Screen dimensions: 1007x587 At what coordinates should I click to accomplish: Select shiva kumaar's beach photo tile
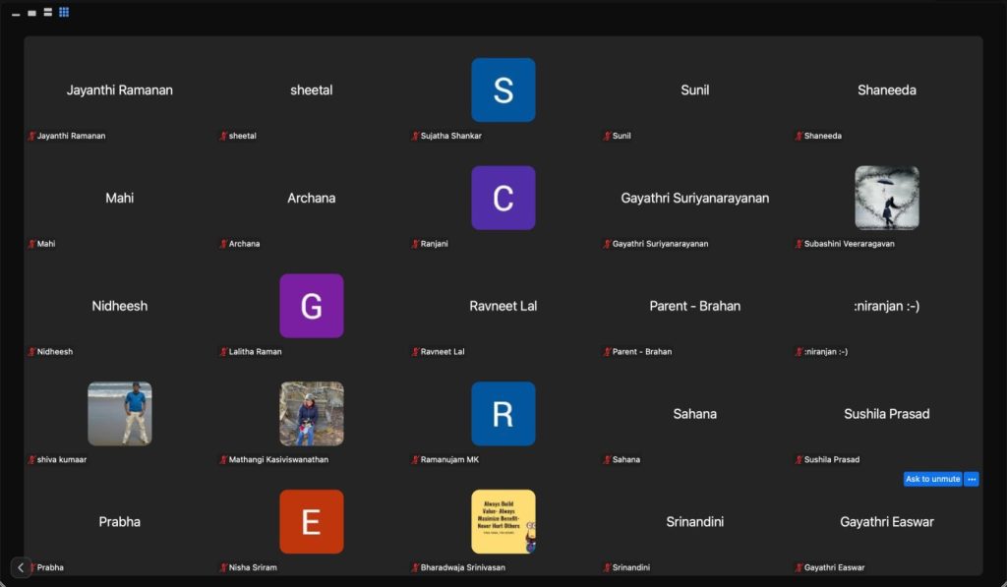coord(119,414)
